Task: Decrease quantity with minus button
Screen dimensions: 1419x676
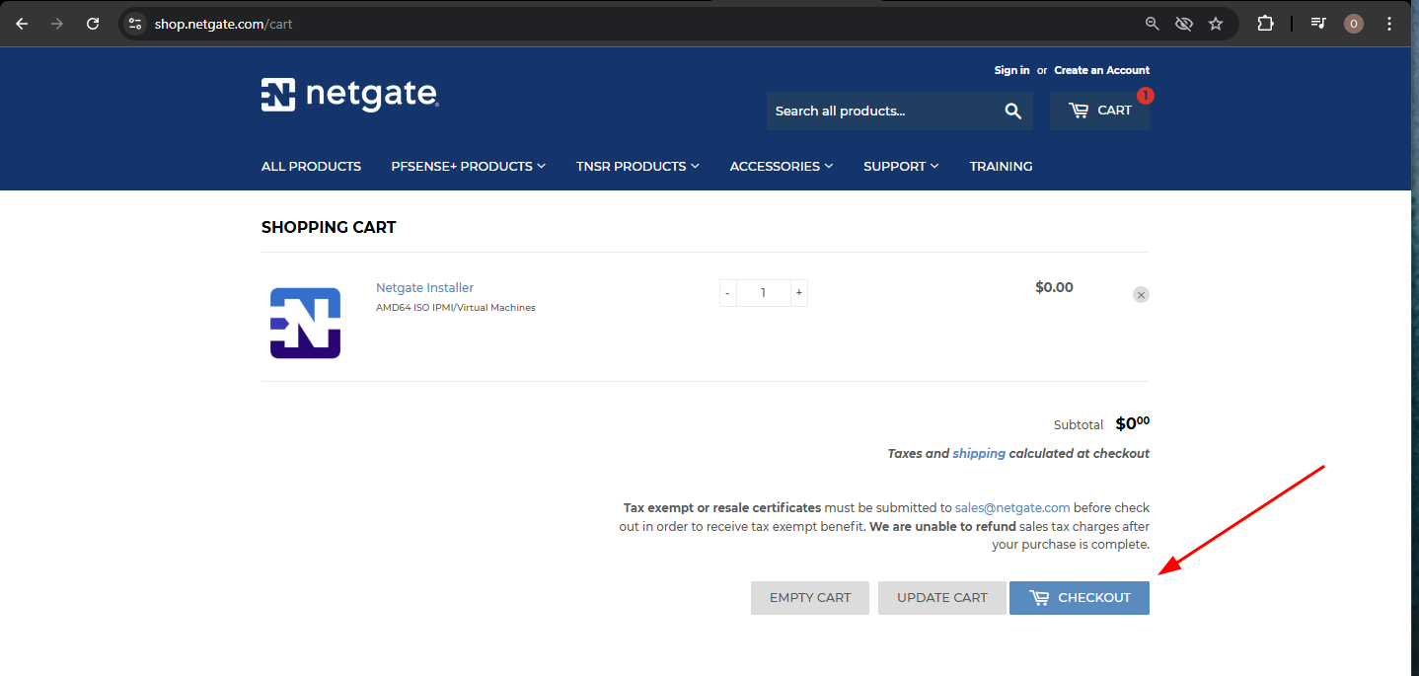Action: (x=728, y=293)
